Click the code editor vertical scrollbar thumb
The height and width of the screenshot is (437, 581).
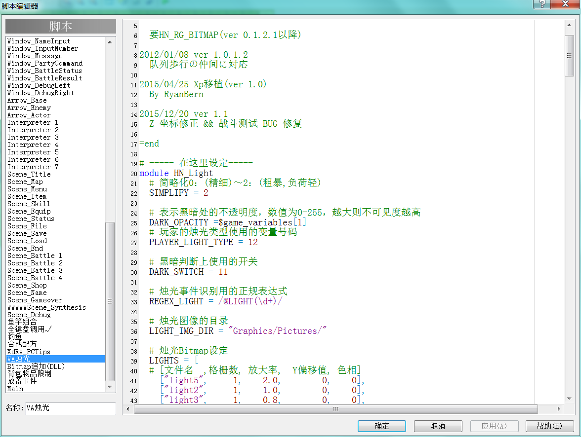pyautogui.click(x=569, y=56)
